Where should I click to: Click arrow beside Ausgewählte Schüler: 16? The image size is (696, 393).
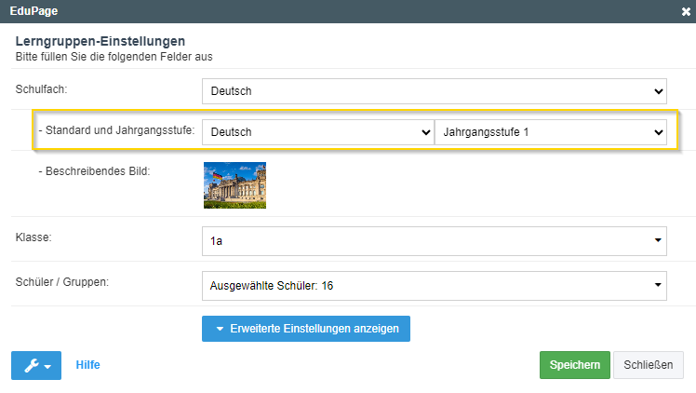click(x=658, y=285)
